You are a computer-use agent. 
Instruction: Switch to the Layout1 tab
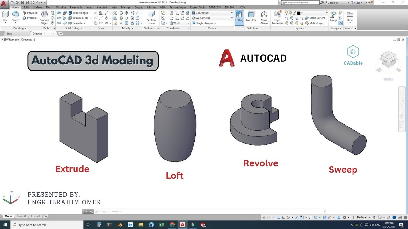(x=21, y=216)
